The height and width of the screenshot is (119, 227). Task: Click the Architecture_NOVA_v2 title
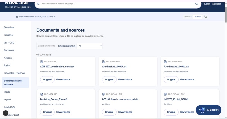[176, 67]
